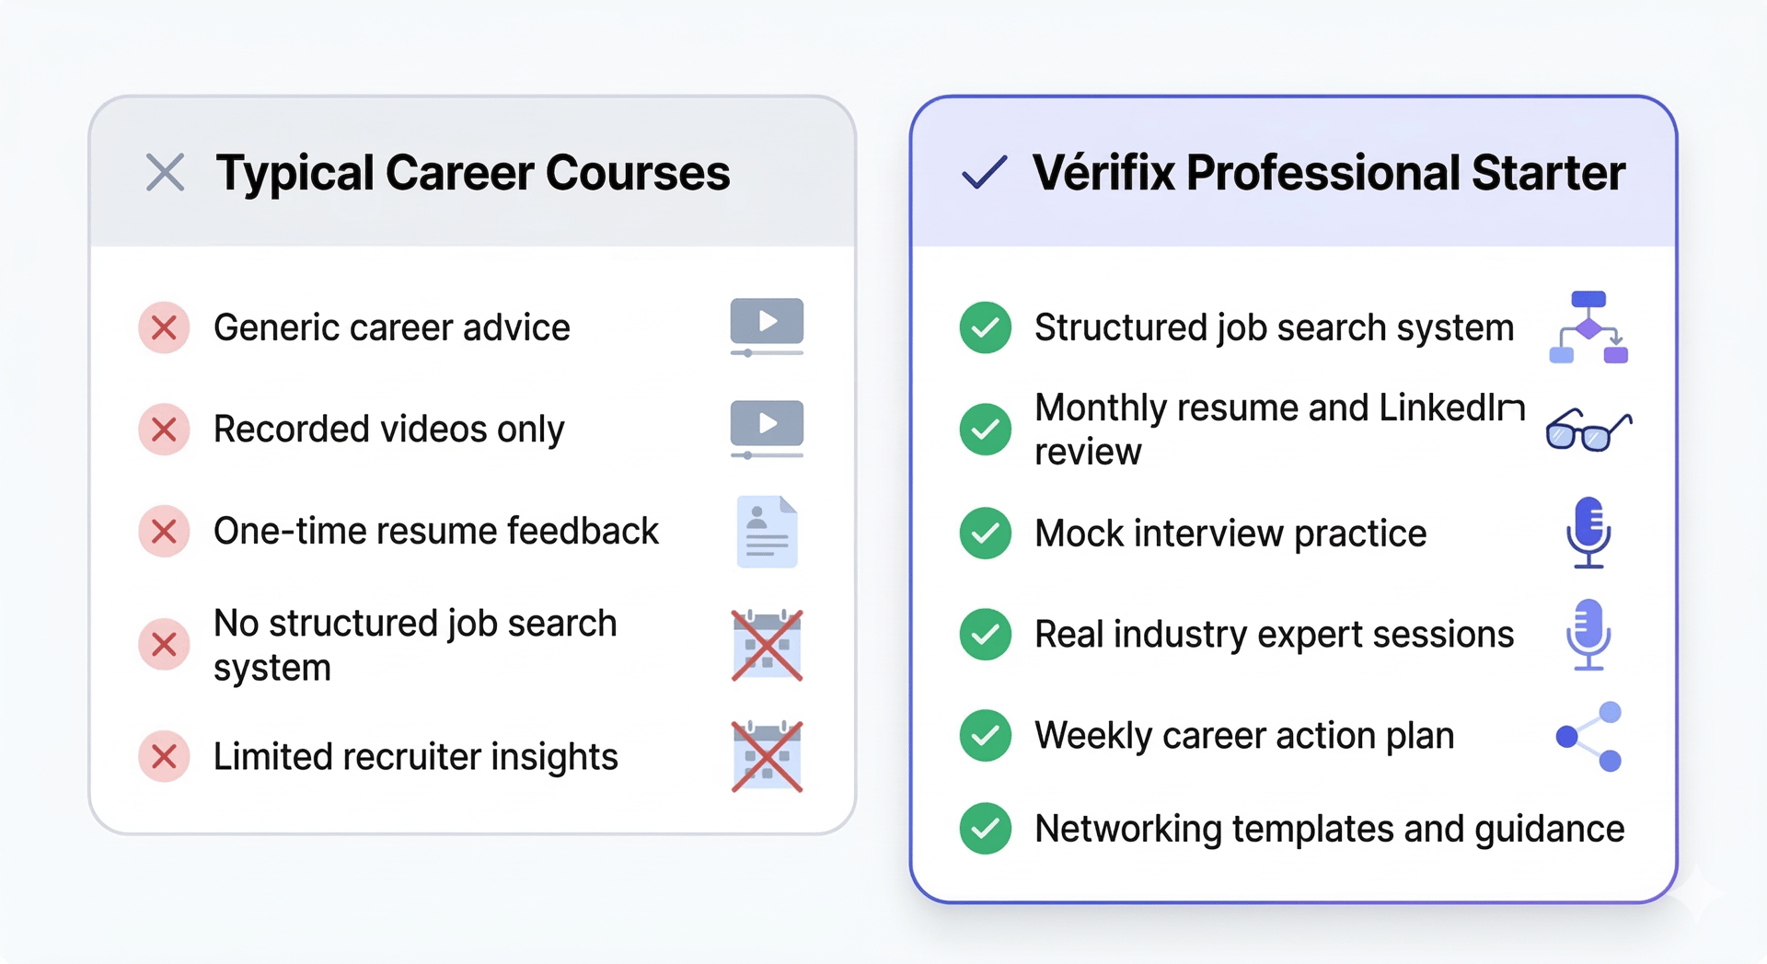
Task: Click microphone icon next to Mock interview practice
Action: [x=1588, y=533]
